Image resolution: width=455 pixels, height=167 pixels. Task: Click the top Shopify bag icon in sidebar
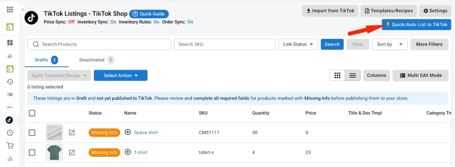point(10,27)
